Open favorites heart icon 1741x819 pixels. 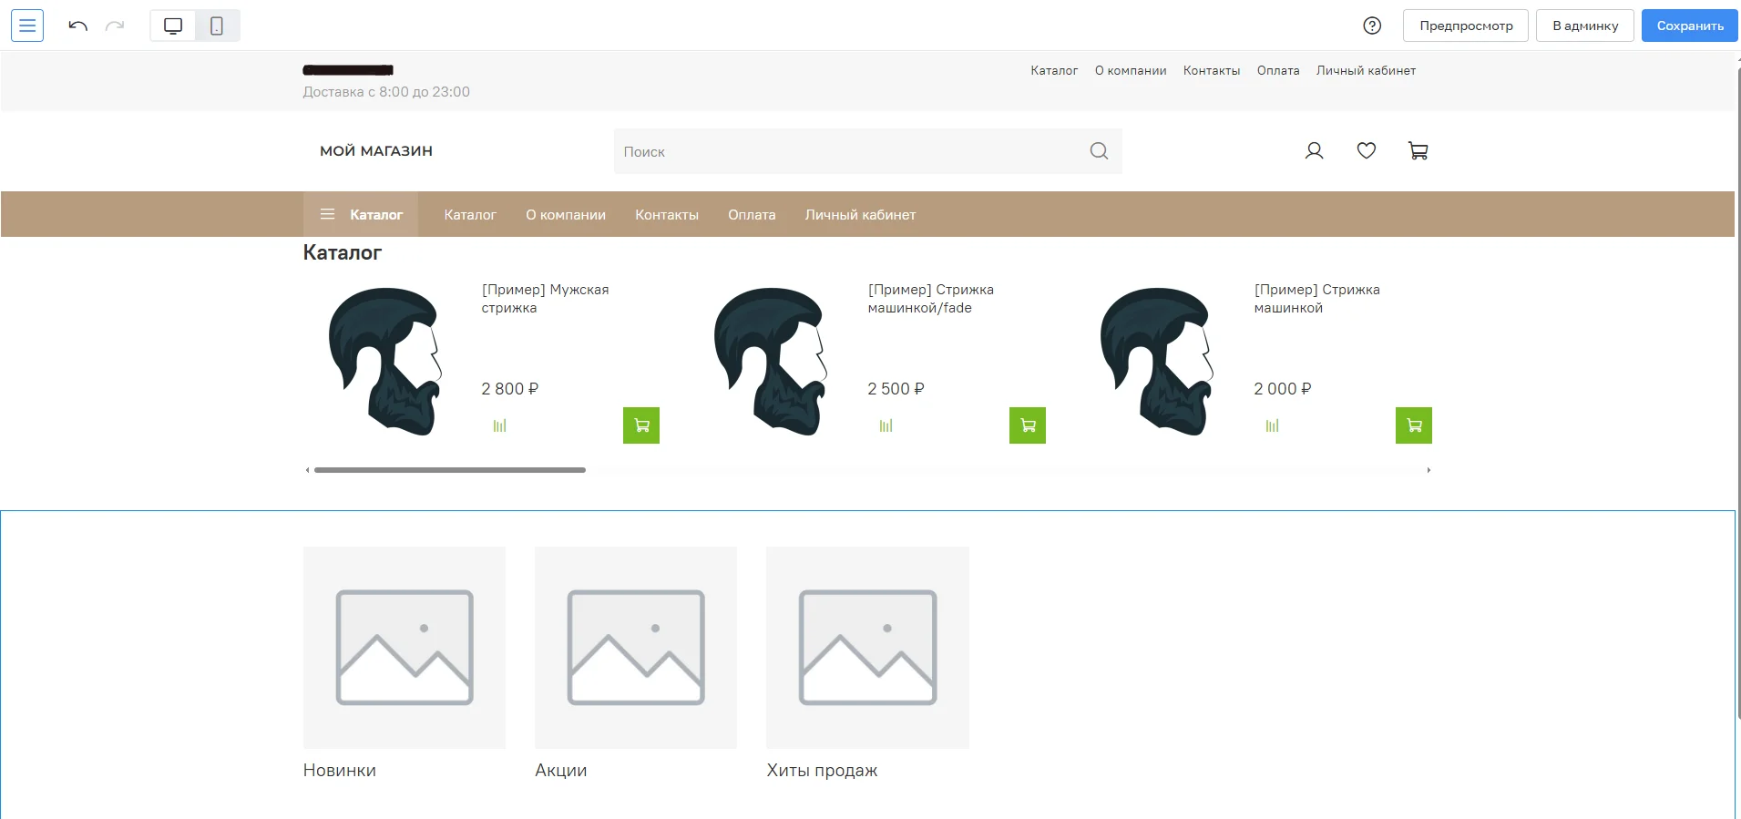tap(1366, 151)
